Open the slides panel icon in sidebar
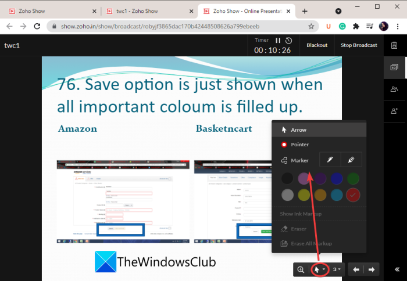 (x=394, y=67)
